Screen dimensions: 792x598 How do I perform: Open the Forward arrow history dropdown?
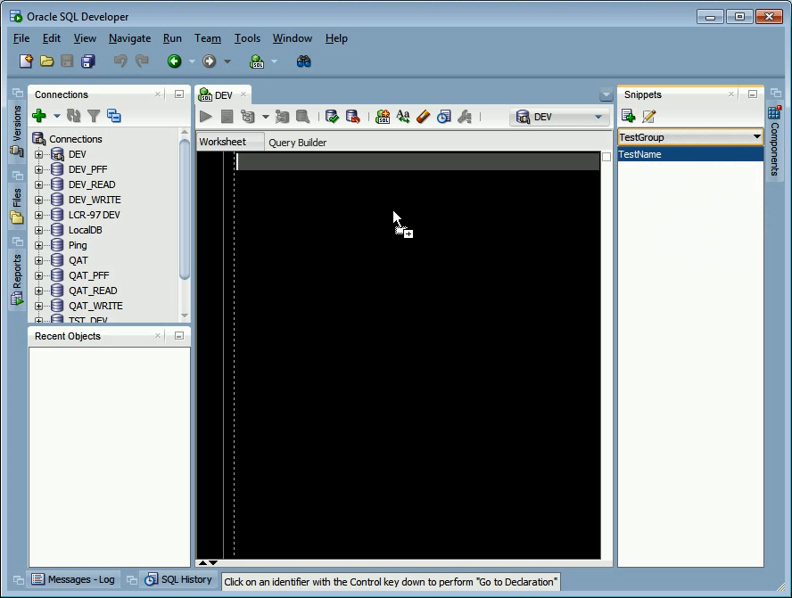coord(227,61)
